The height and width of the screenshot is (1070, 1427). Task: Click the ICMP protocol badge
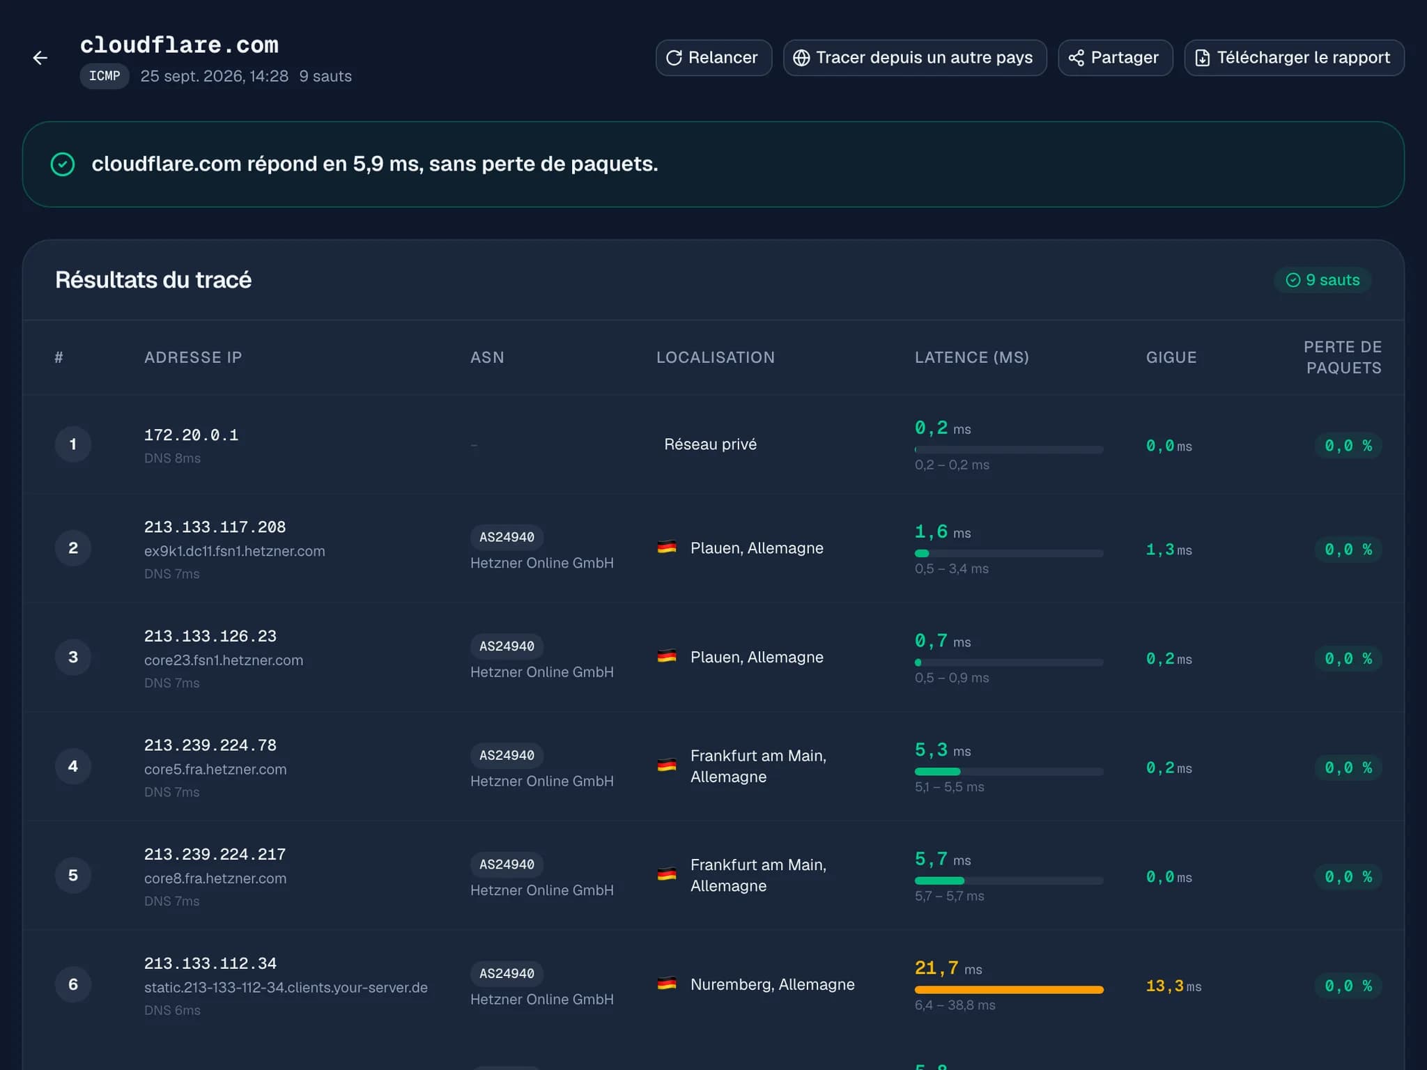[105, 76]
